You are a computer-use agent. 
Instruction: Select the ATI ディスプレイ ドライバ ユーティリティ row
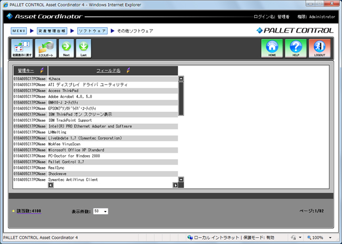pos(96,84)
